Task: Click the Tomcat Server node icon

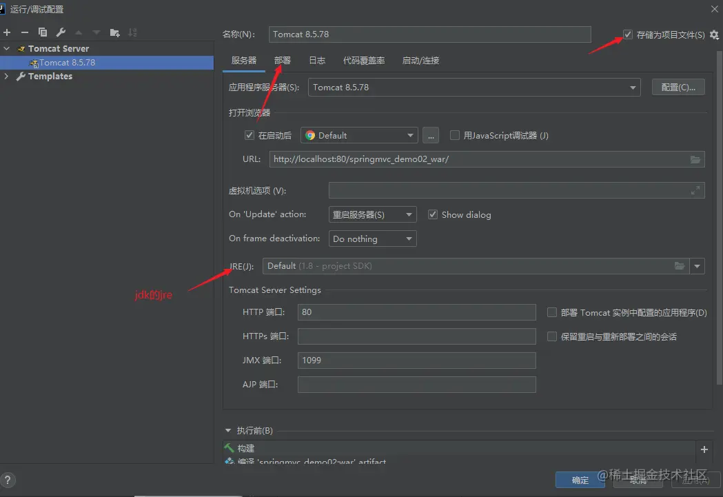Action: coord(21,49)
